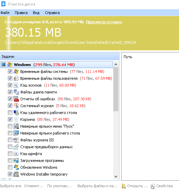
Task: Click the Неверные ярлыки меню "Пуск" icon
Action: 16,126
